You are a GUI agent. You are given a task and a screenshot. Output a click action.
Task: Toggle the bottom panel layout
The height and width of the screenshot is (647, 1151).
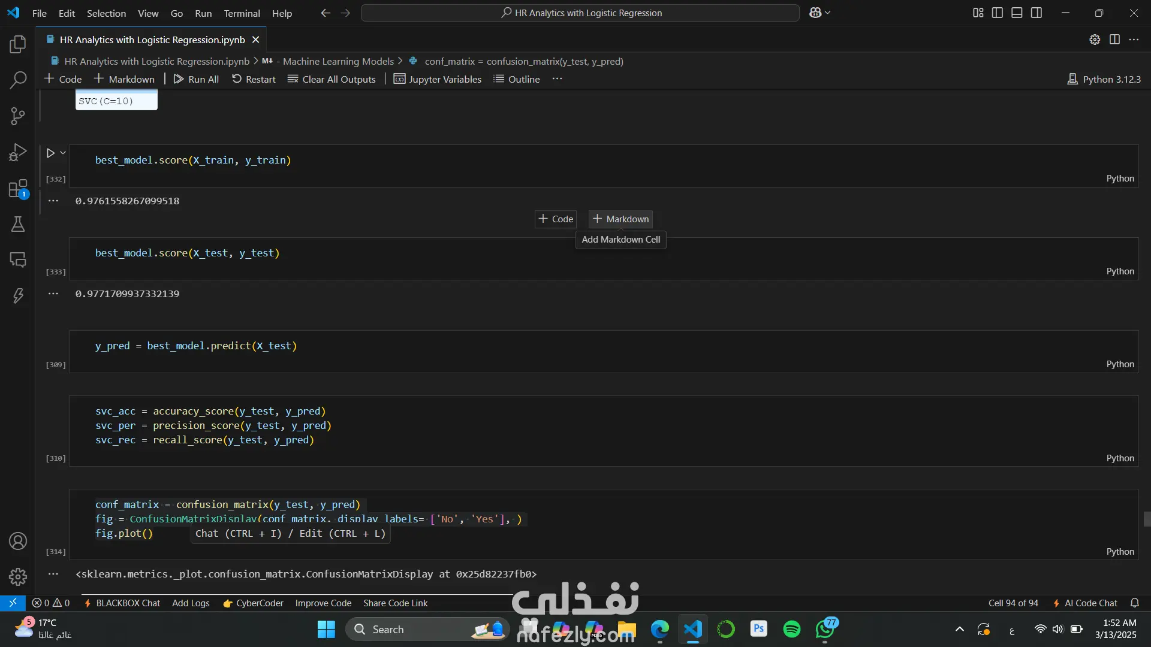pos(1017,13)
